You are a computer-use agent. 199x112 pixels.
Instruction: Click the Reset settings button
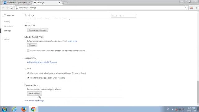(x=35, y=93)
